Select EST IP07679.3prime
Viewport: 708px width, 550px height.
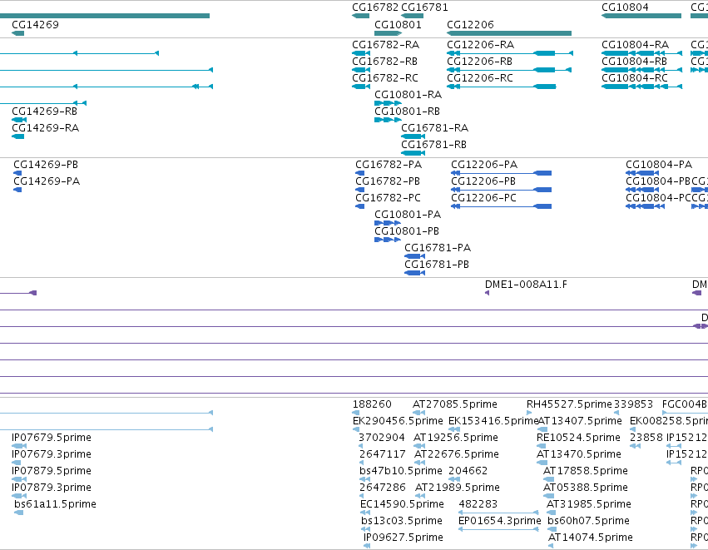tap(52, 454)
